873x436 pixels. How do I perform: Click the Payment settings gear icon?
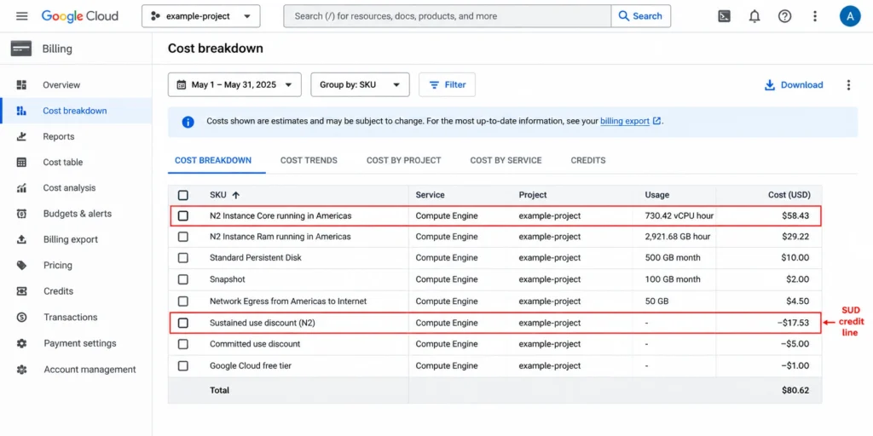21,343
